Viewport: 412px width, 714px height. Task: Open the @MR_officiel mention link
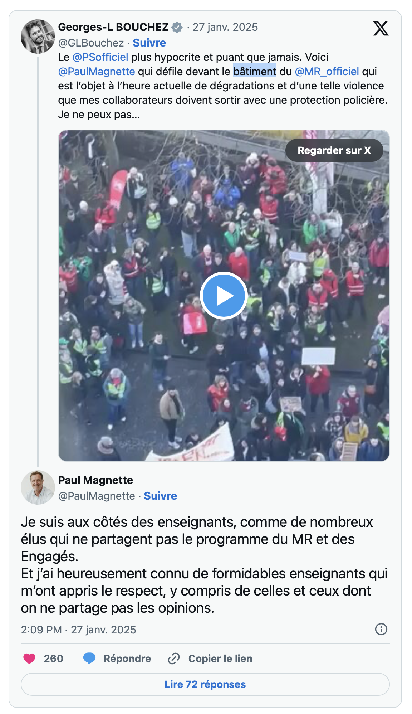click(x=327, y=72)
